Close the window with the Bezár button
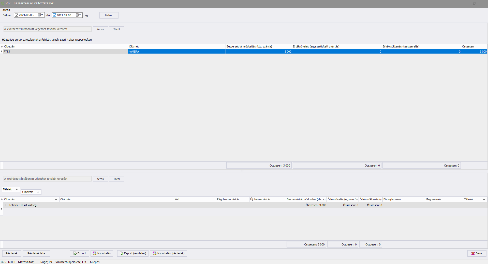Viewport: 488px width, 264px height. click(x=477, y=253)
